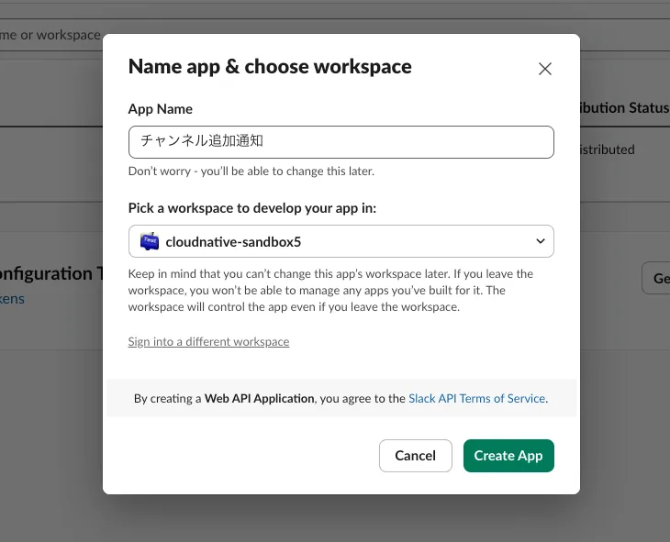Click the Pick a workspace label text
Image resolution: width=670 pixels, height=542 pixels.
tap(252, 208)
